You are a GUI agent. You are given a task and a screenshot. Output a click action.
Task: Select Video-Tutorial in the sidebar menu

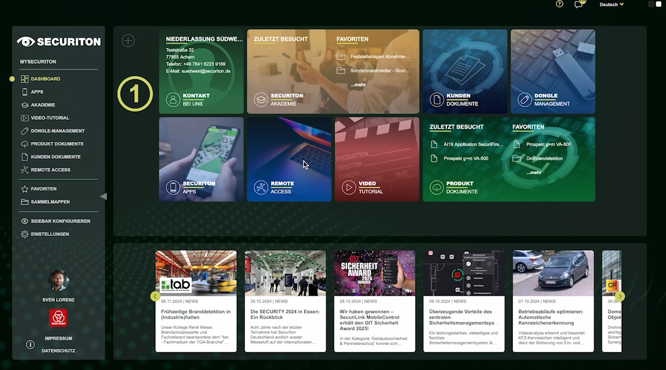point(50,118)
